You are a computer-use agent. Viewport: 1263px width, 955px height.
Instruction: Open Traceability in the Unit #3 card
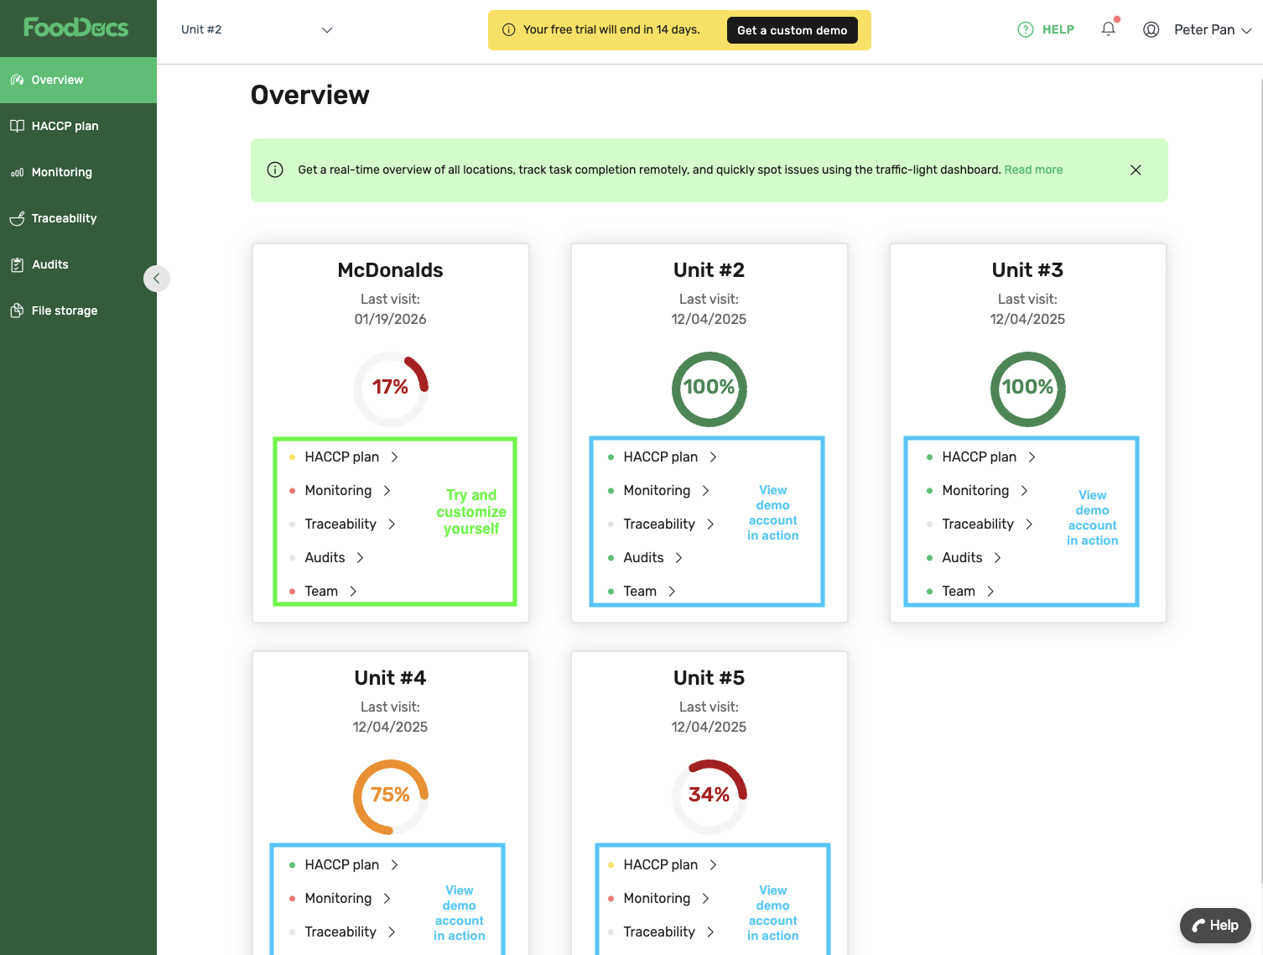click(x=988, y=524)
